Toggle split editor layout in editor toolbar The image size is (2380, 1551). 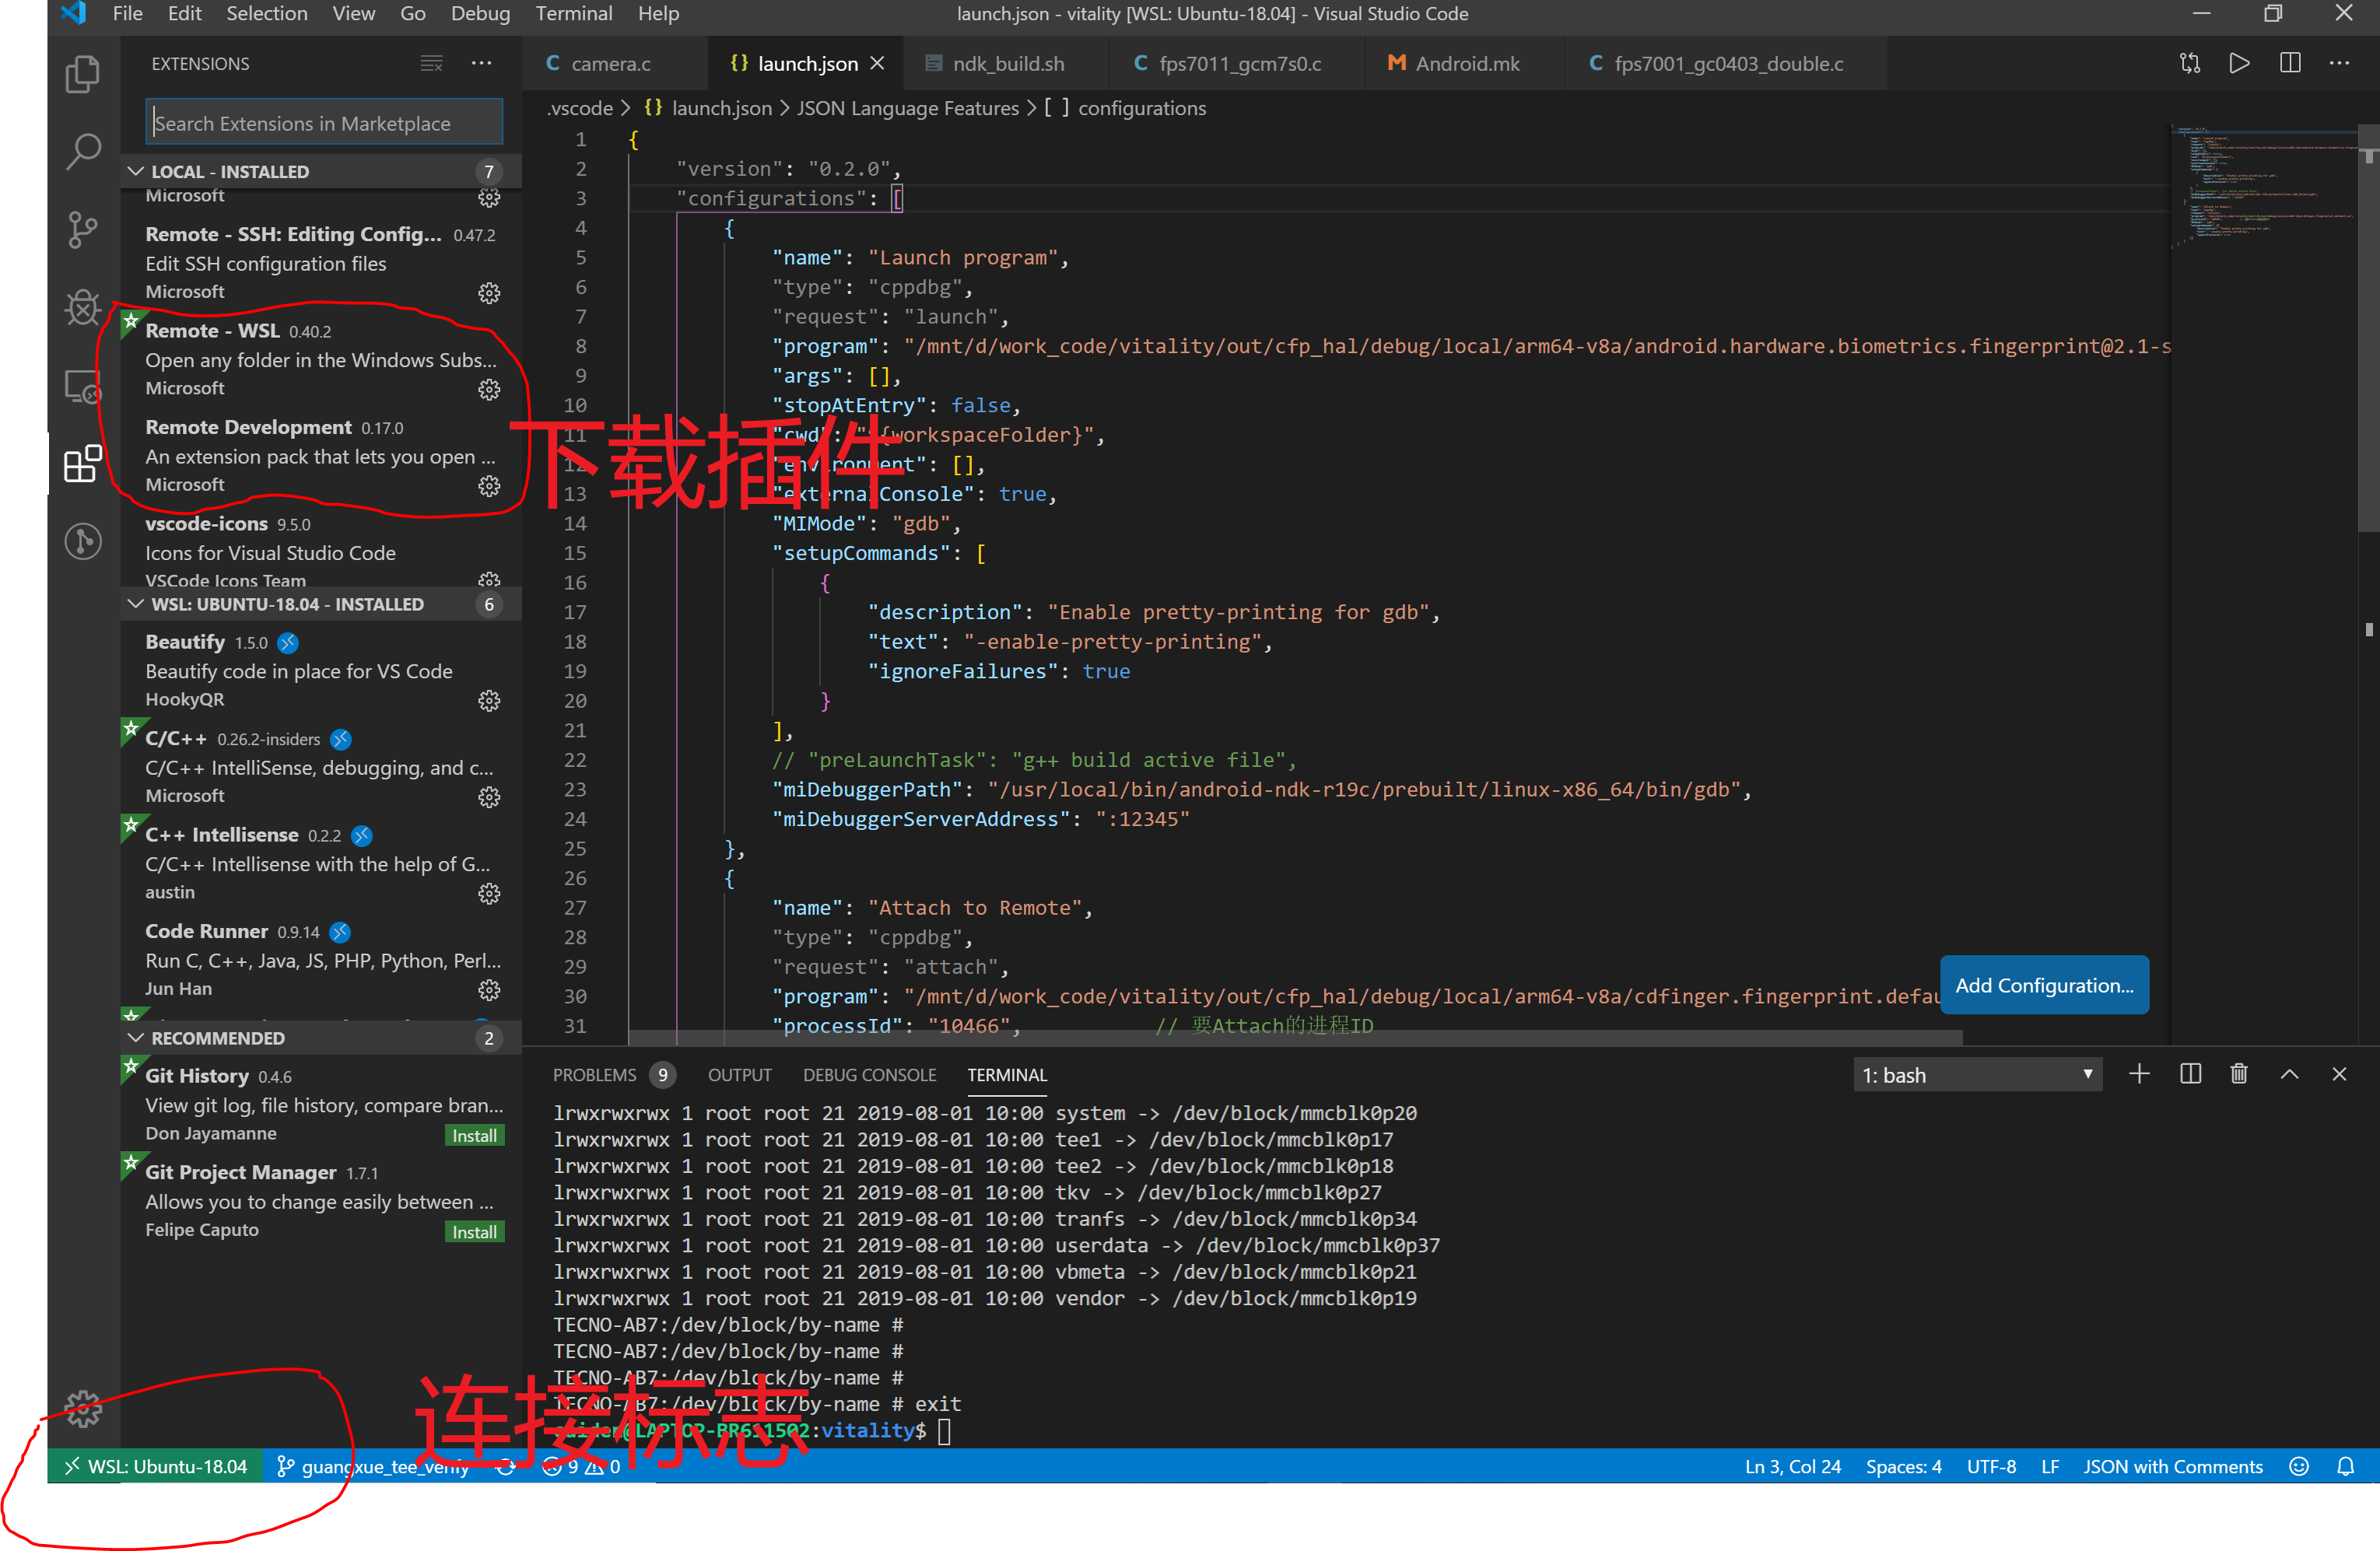click(2289, 63)
